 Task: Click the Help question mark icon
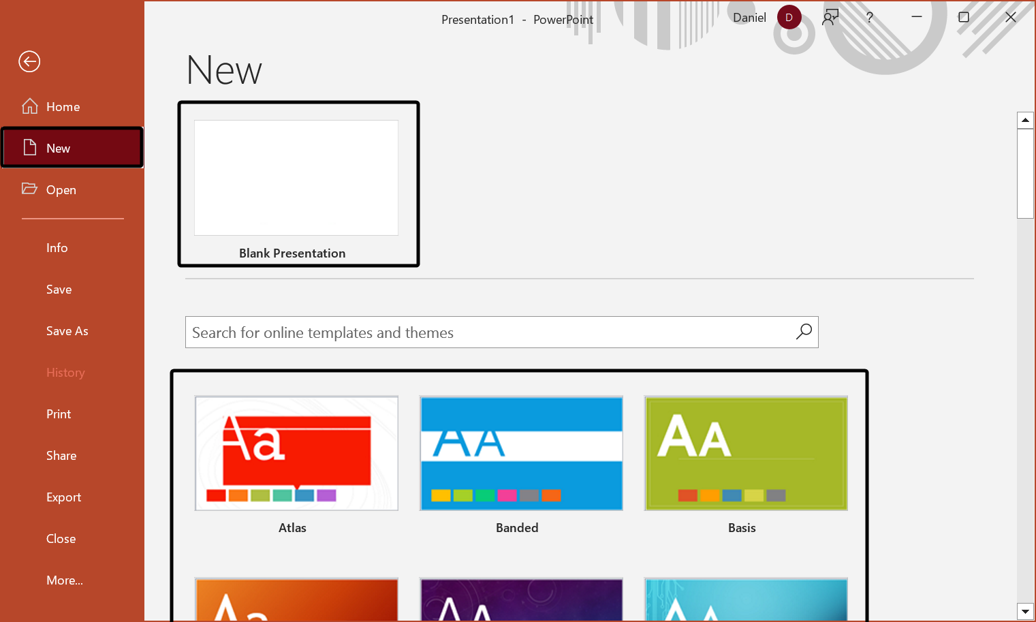pos(869,18)
